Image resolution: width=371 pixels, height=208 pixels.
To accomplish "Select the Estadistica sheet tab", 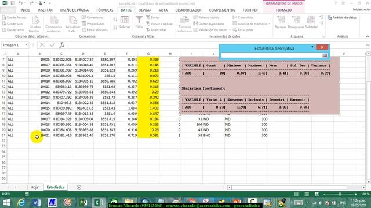I will 56,187.
